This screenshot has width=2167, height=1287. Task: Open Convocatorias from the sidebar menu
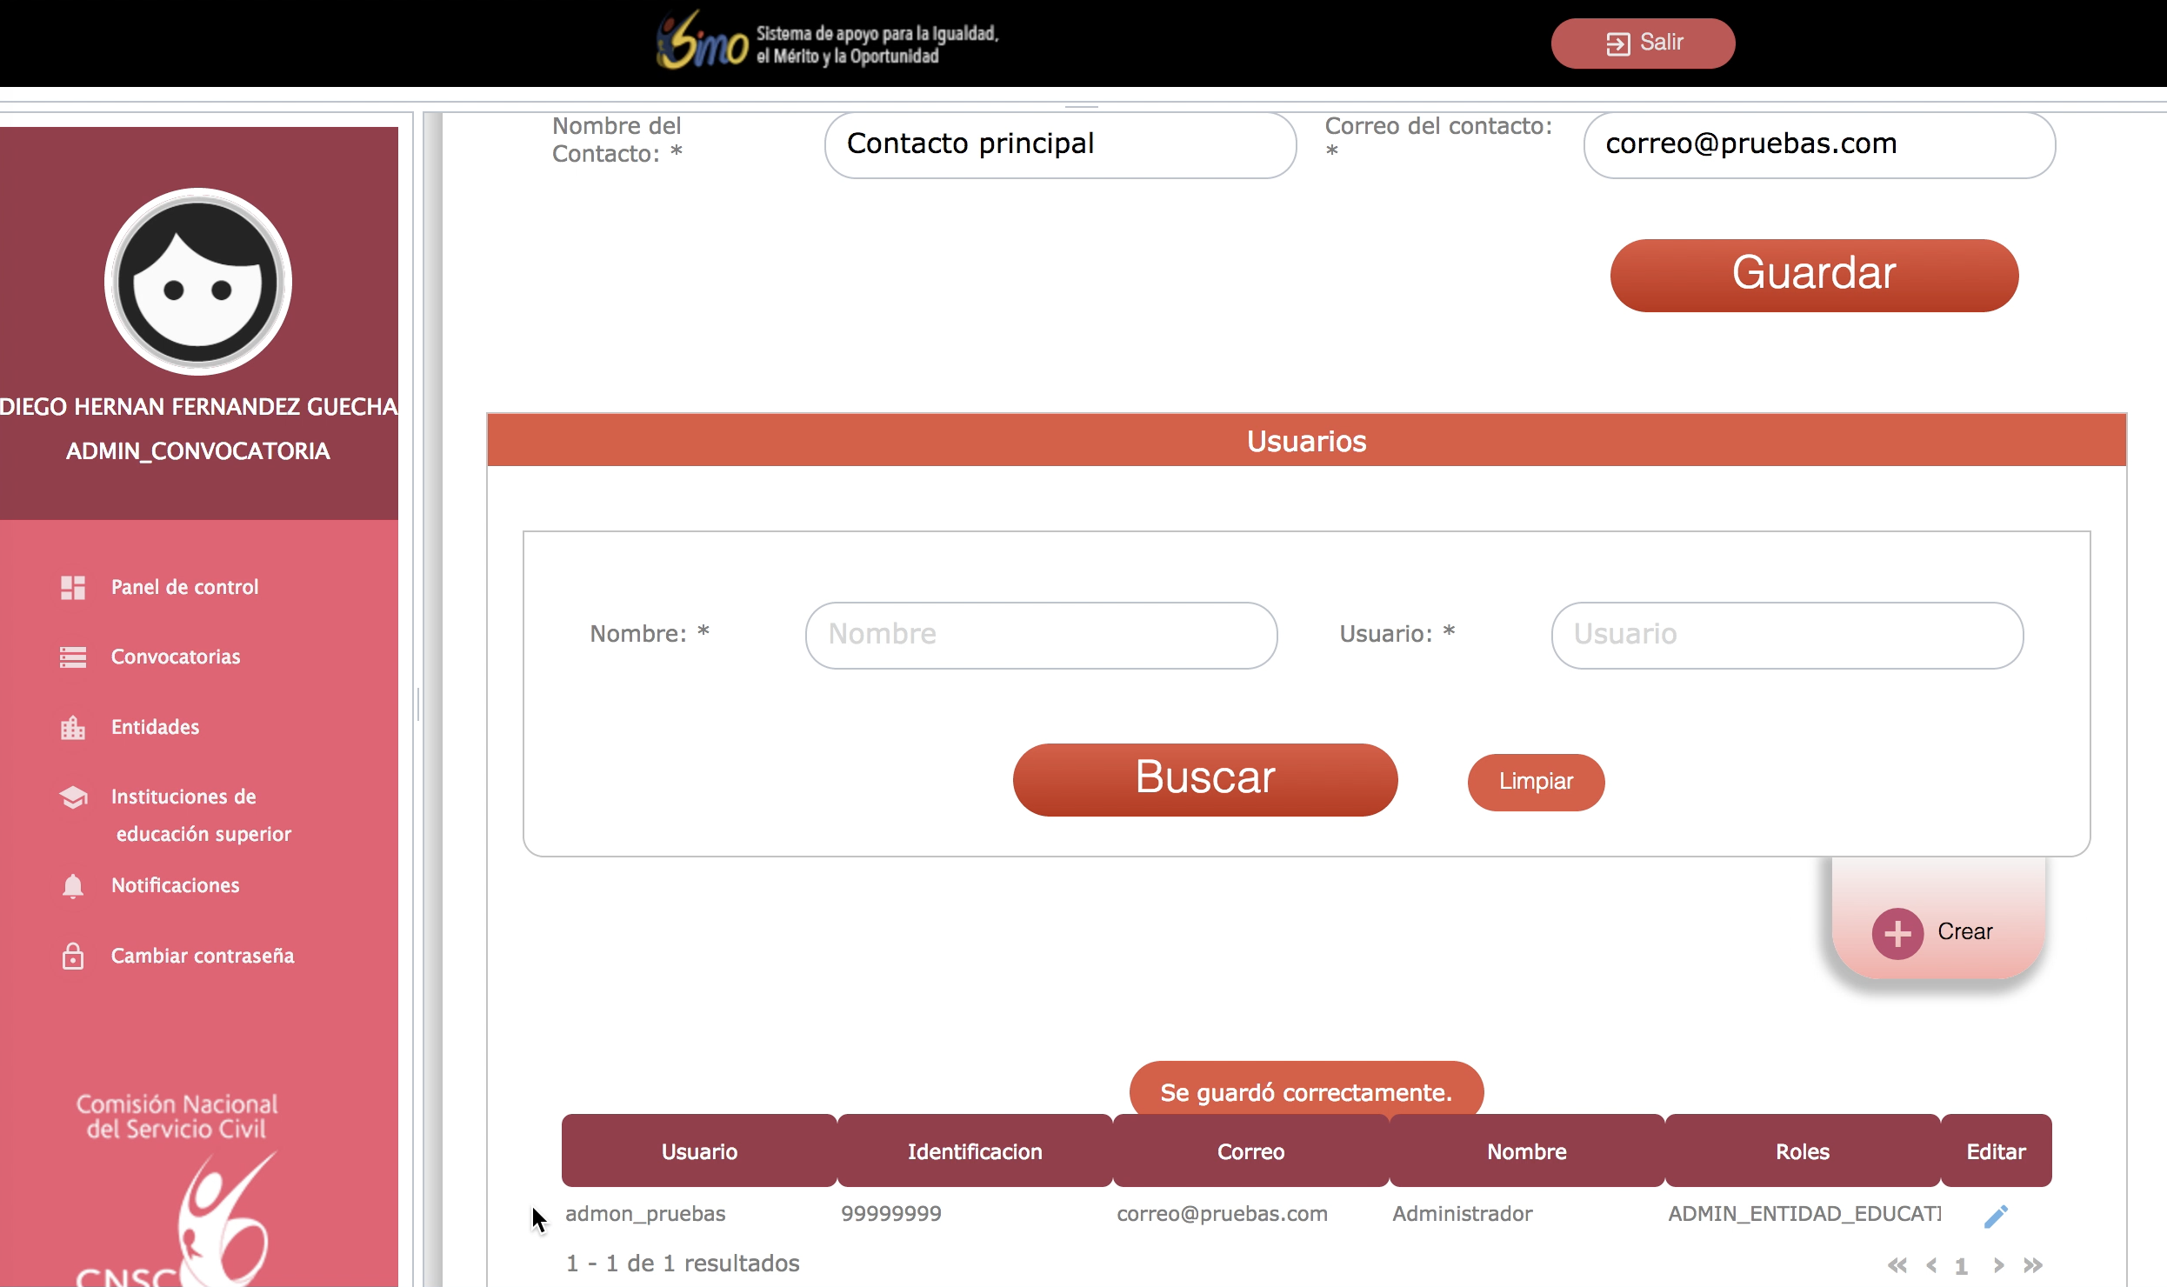[176, 657]
